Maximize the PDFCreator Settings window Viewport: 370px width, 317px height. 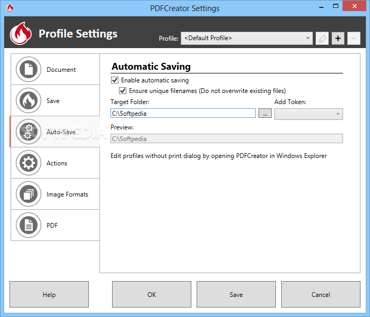click(x=336, y=6)
